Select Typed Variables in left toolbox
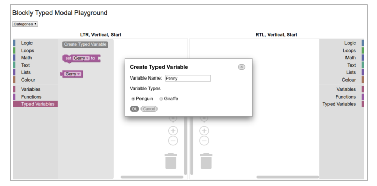This screenshot has height=186, width=377. 36,104
